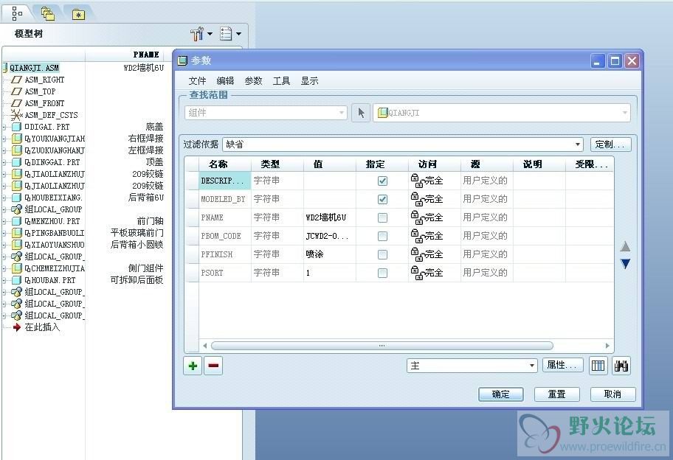673x460 pixels.
Task: Open the QIANGJI model selection dropdown
Action: tap(501, 113)
